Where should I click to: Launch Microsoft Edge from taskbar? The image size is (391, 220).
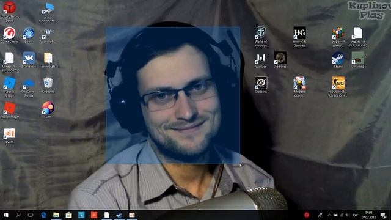[x=43, y=215]
